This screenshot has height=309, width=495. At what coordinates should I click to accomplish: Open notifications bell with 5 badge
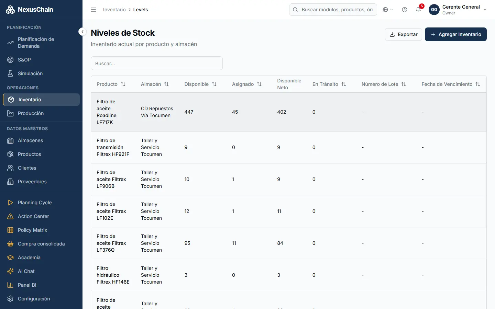419,9
